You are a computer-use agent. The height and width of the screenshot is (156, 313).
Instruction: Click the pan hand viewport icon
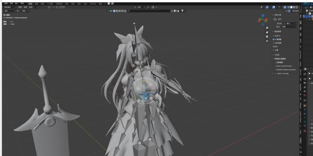click(267, 32)
